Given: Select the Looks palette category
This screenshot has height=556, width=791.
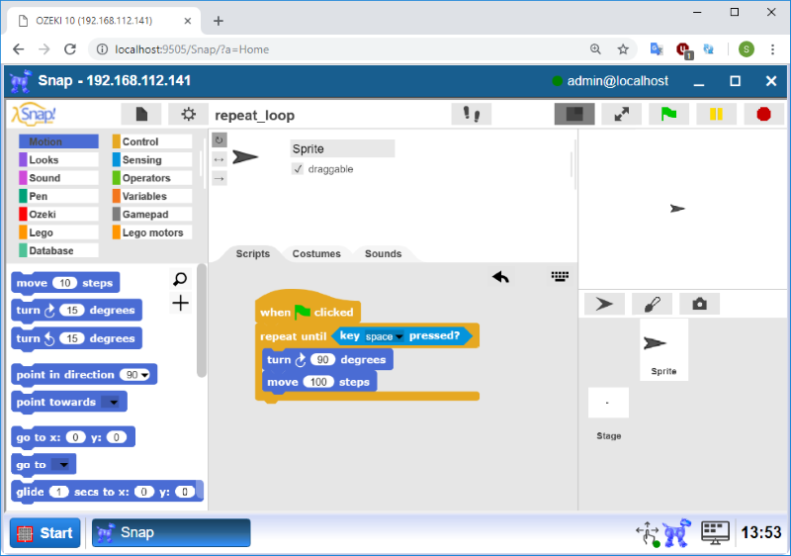Looking at the screenshot, I should 58,160.
